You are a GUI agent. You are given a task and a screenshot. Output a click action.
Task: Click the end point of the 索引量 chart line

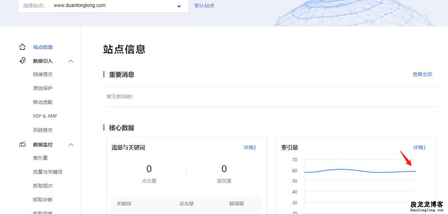(x=415, y=171)
